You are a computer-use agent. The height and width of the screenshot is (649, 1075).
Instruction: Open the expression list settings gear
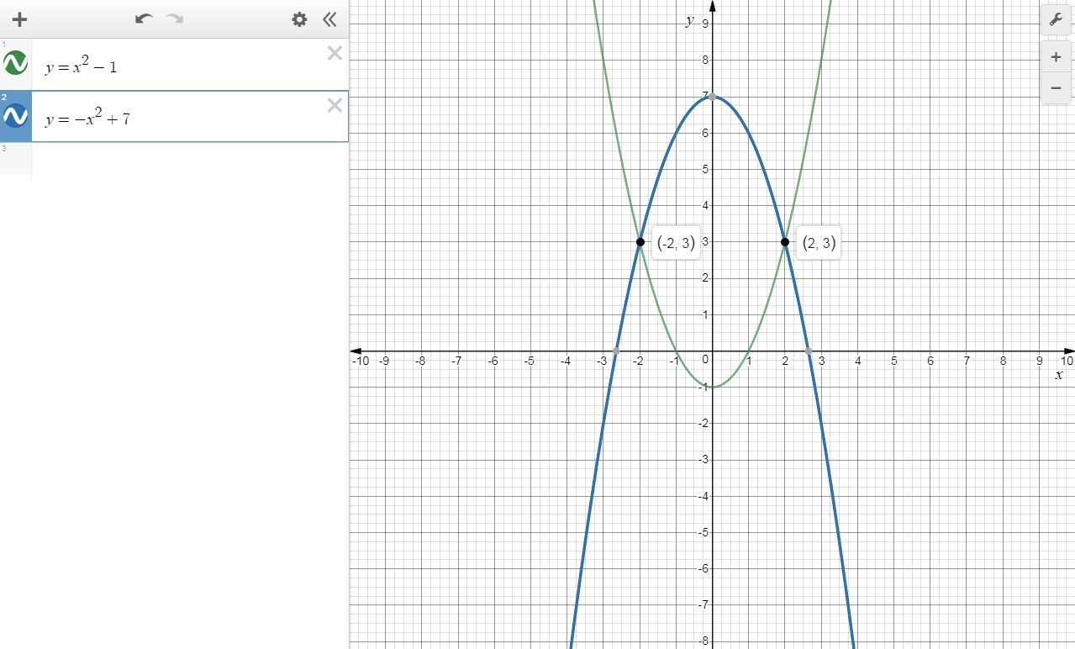click(299, 19)
